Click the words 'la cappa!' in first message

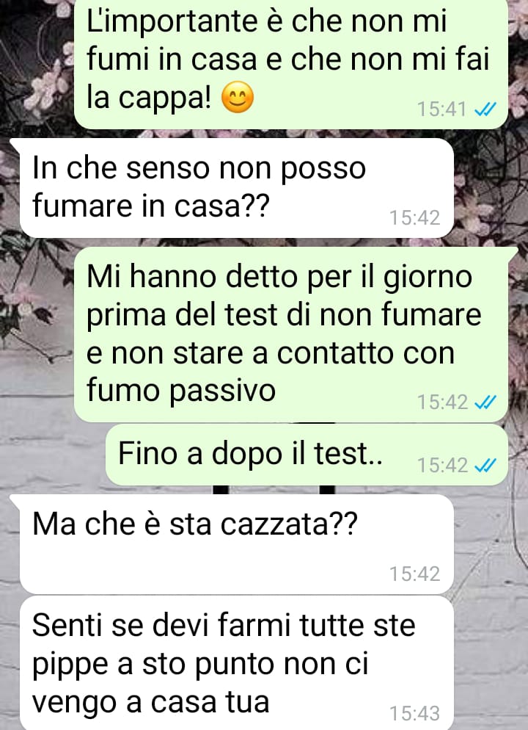click(x=149, y=98)
